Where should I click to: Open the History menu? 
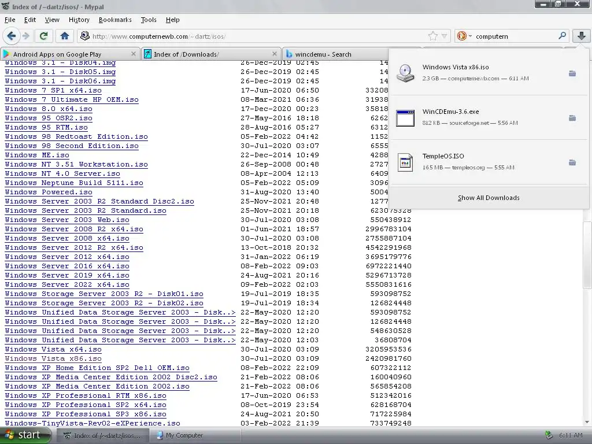point(79,20)
